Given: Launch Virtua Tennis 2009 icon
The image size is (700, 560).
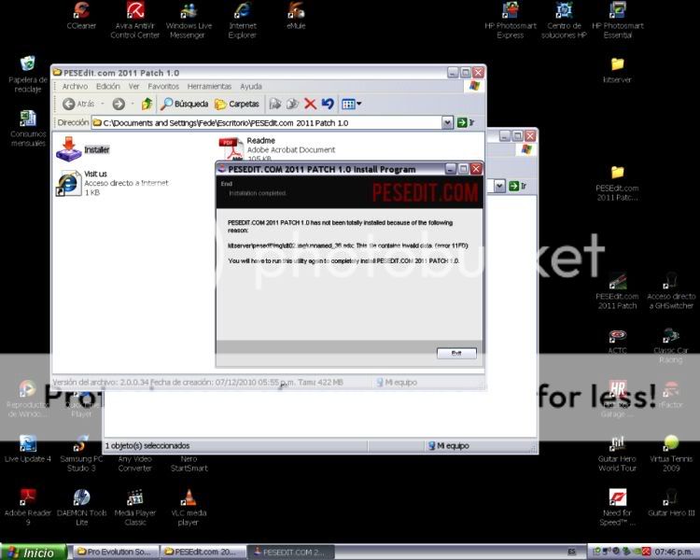Looking at the screenshot, I should click(x=671, y=454).
